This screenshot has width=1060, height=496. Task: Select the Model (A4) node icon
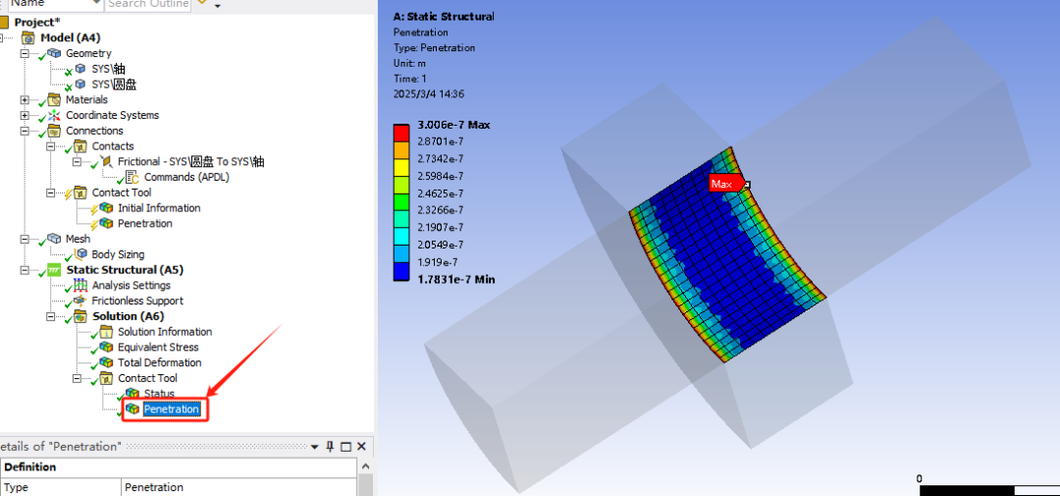(28, 38)
